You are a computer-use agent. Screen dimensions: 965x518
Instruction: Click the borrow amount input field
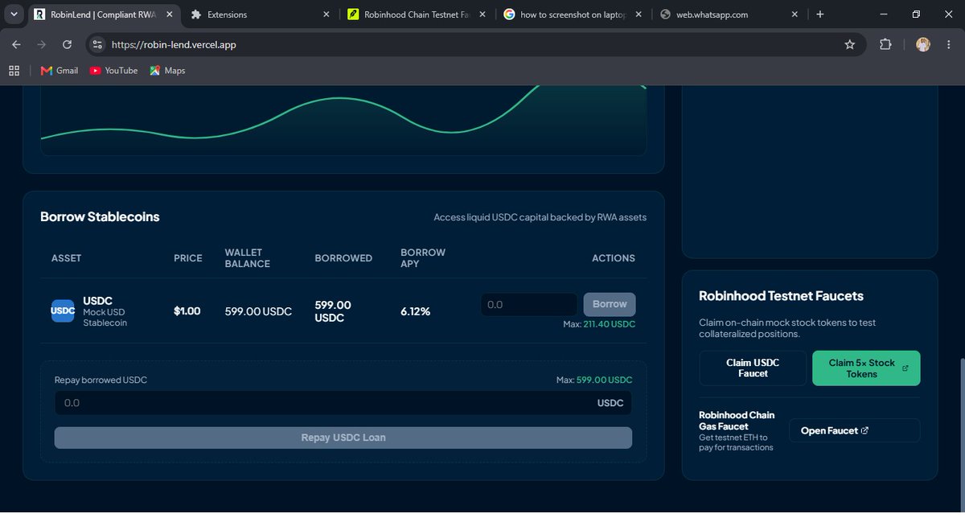tap(529, 305)
